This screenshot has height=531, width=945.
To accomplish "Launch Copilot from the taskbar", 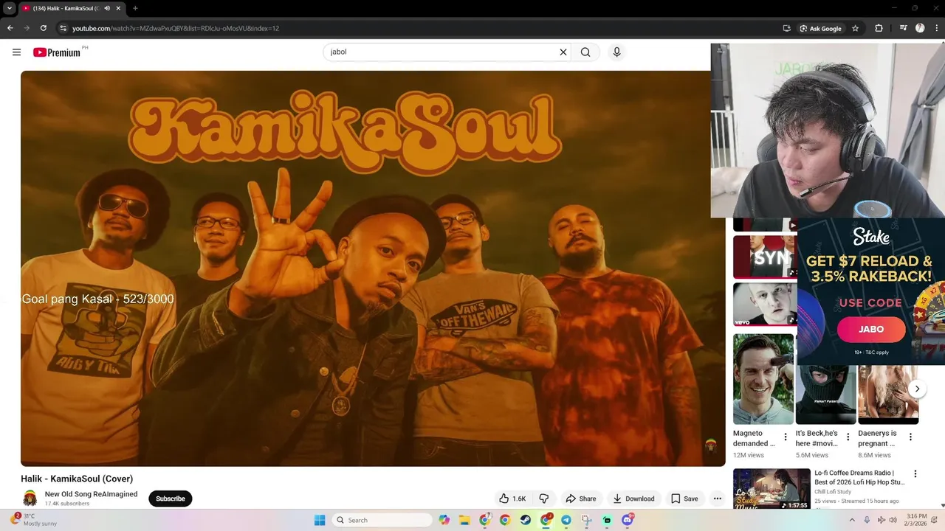I will click(x=444, y=520).
